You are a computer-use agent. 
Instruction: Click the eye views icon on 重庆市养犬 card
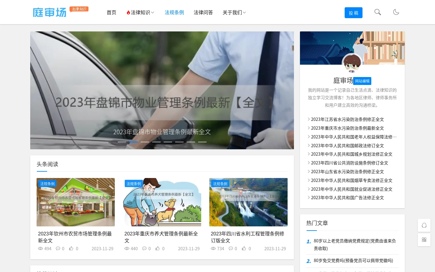click(127, 249)
